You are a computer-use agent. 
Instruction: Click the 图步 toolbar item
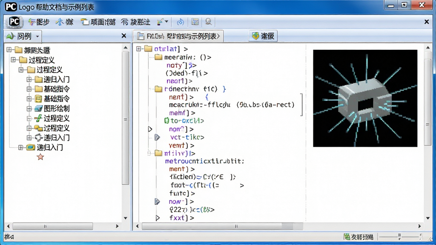[39, 22]
